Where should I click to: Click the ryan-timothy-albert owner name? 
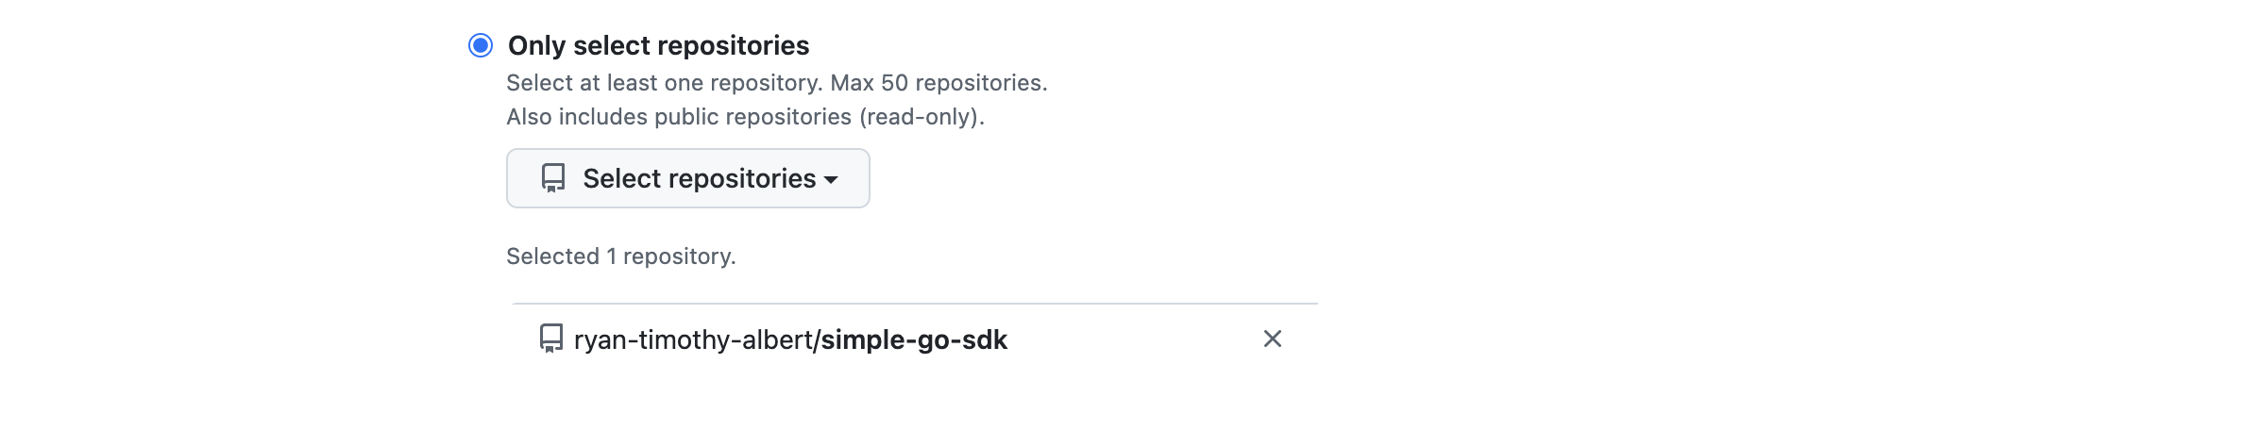coord(692,339)
